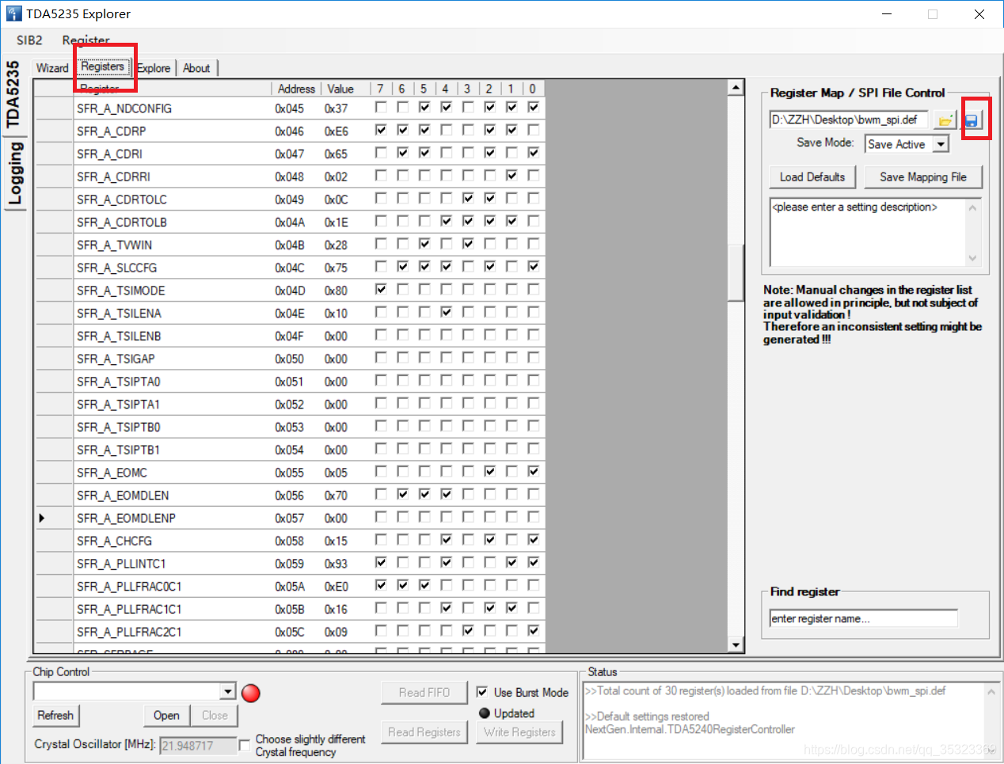1004x764 pixels.
Task: Click the Write Registers button
Action: [x=520, y=732]
